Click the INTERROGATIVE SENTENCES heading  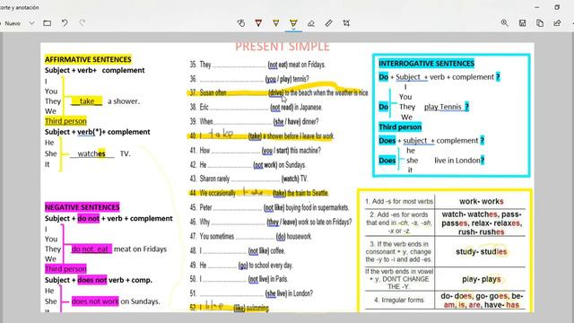coord(426,64)
